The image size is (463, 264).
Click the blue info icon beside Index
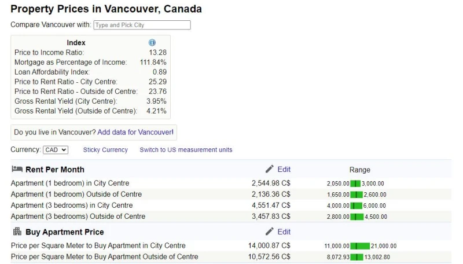point(152,42)
